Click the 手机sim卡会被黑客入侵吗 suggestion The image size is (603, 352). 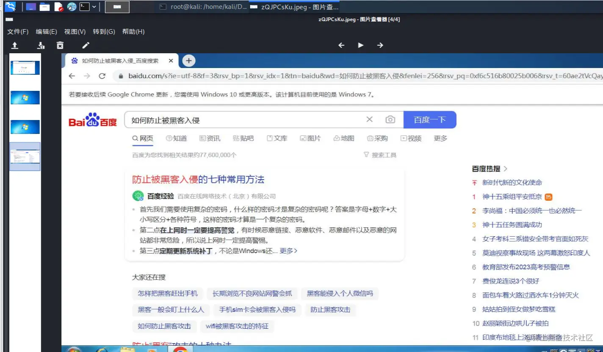coord(257,310)
